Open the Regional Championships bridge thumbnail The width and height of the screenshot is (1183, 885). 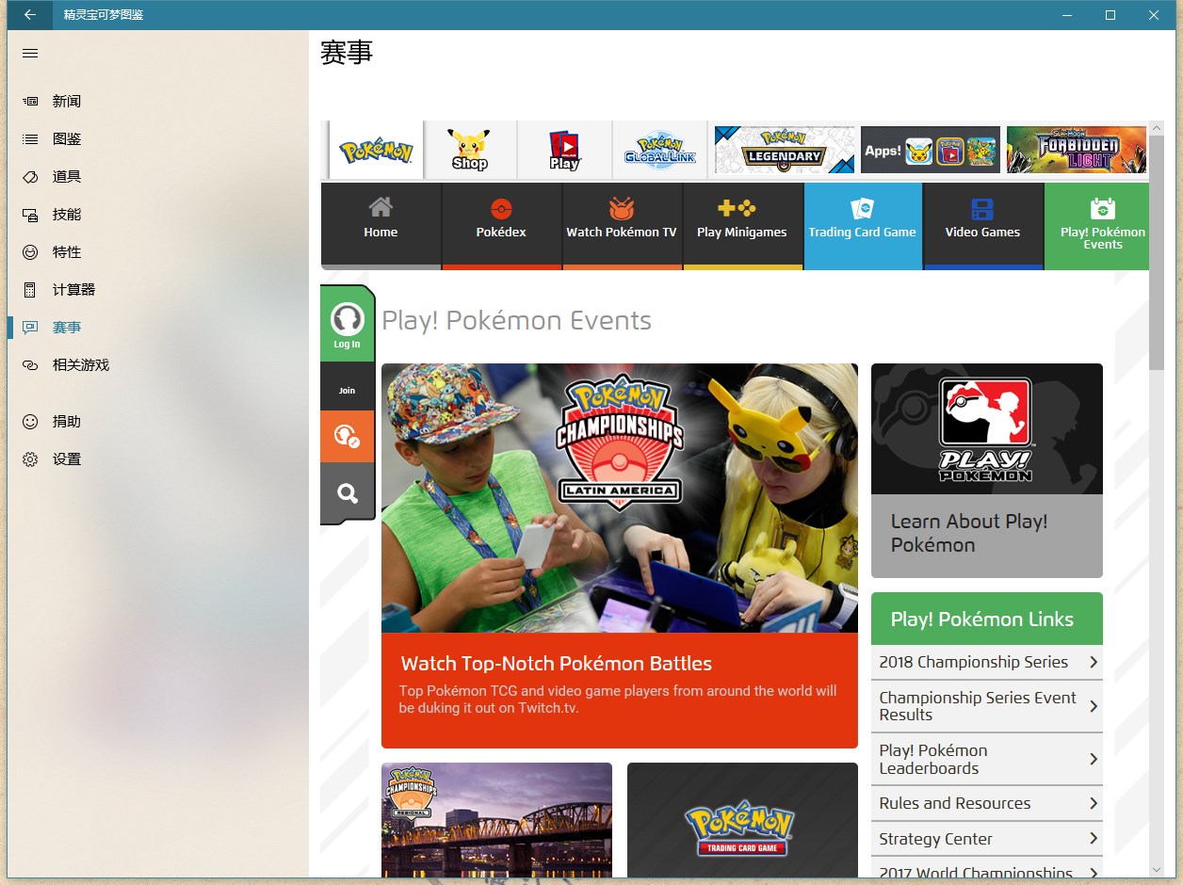pos(497,820)
